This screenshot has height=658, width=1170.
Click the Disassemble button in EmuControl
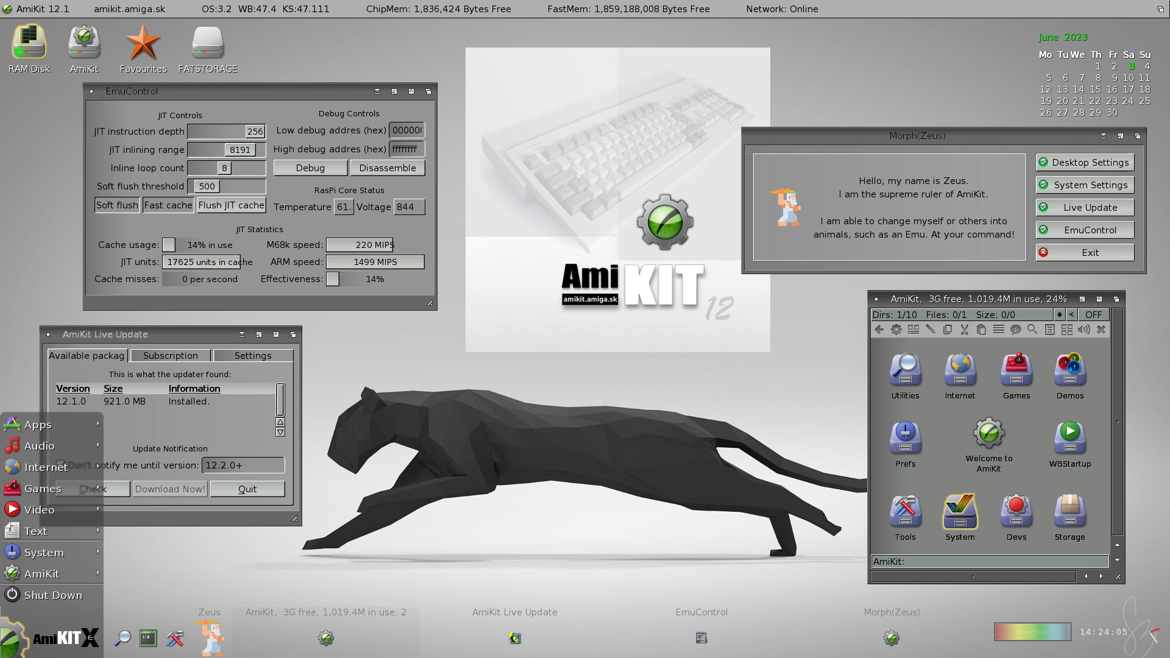(x=387, y=168)
